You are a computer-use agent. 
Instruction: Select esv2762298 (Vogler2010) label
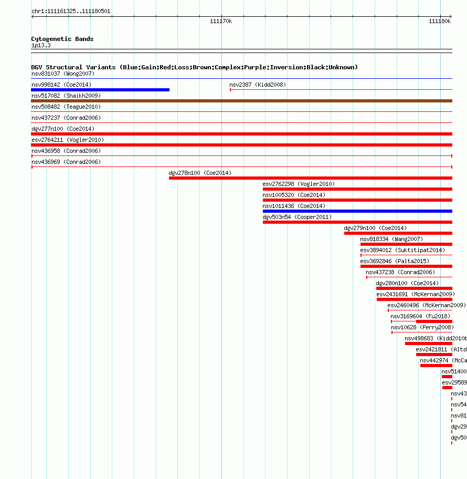coord(299,184)
